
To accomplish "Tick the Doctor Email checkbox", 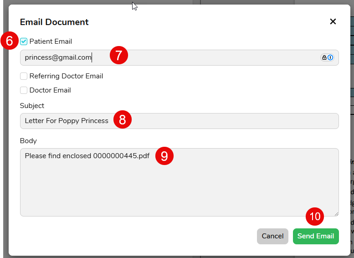I will [24, 90].
